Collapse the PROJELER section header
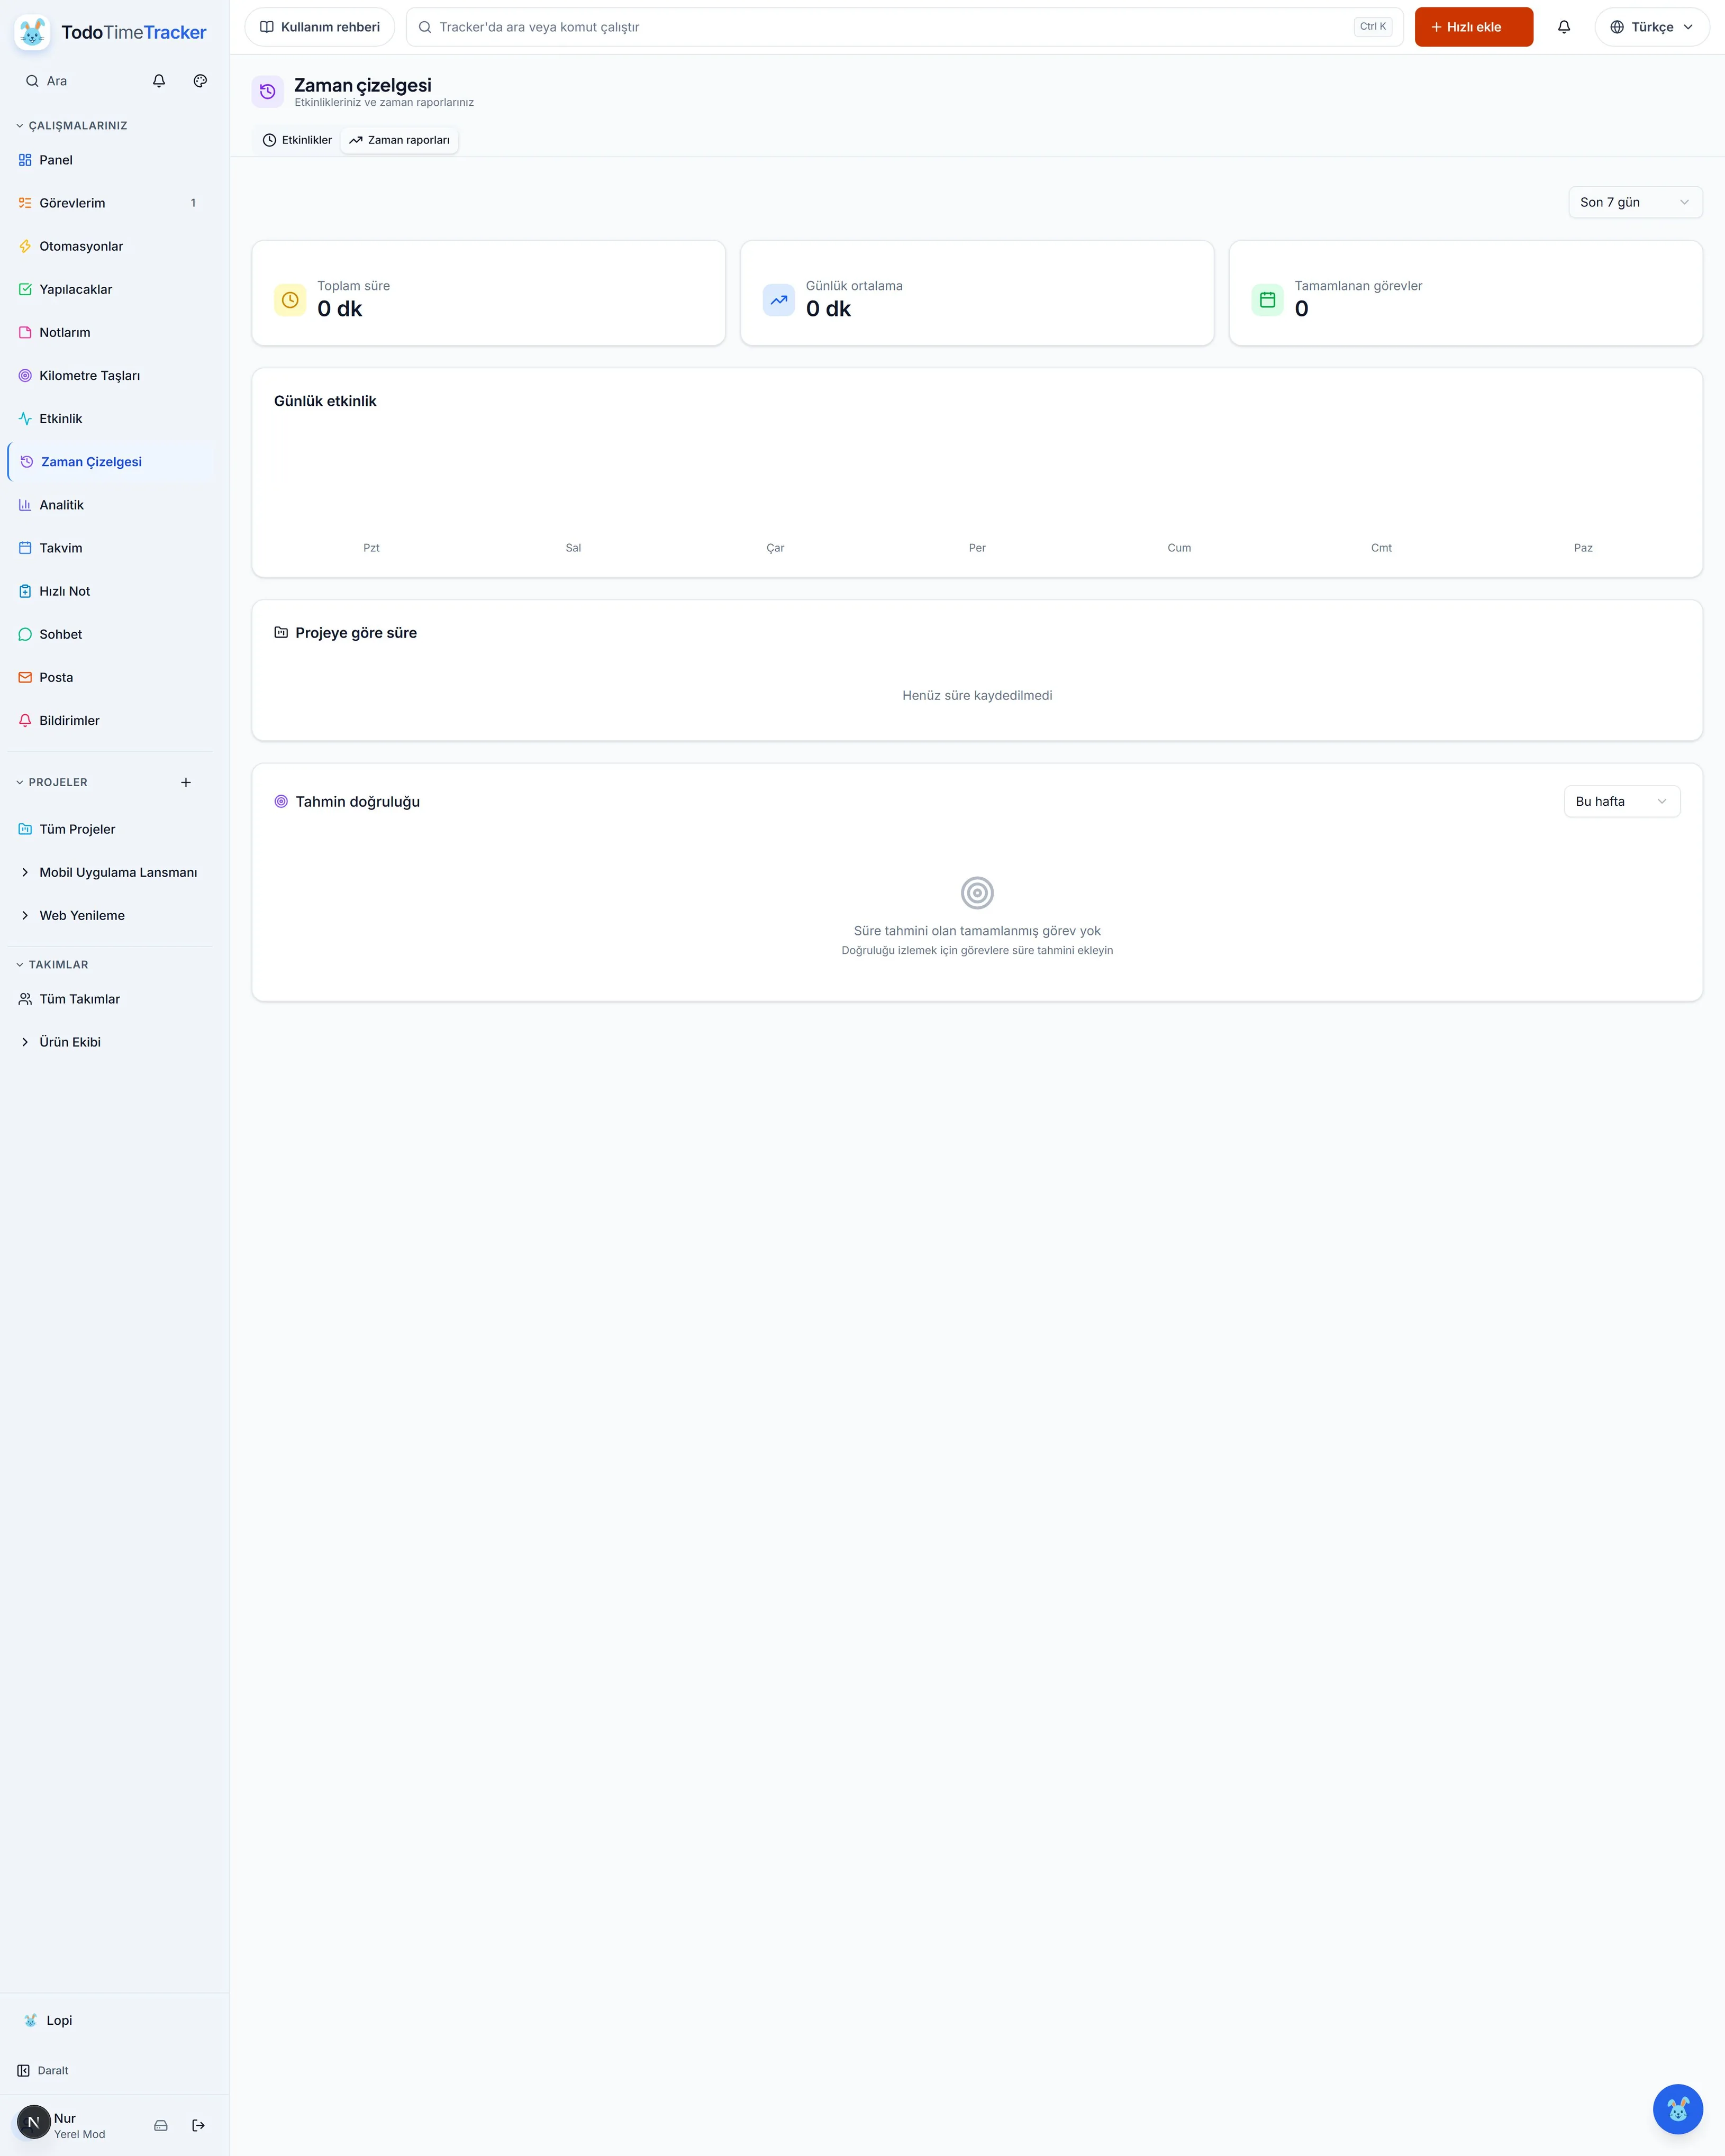Image resolution: width=1725 pixels, height=2156 pixels. [x=52, y=782]
